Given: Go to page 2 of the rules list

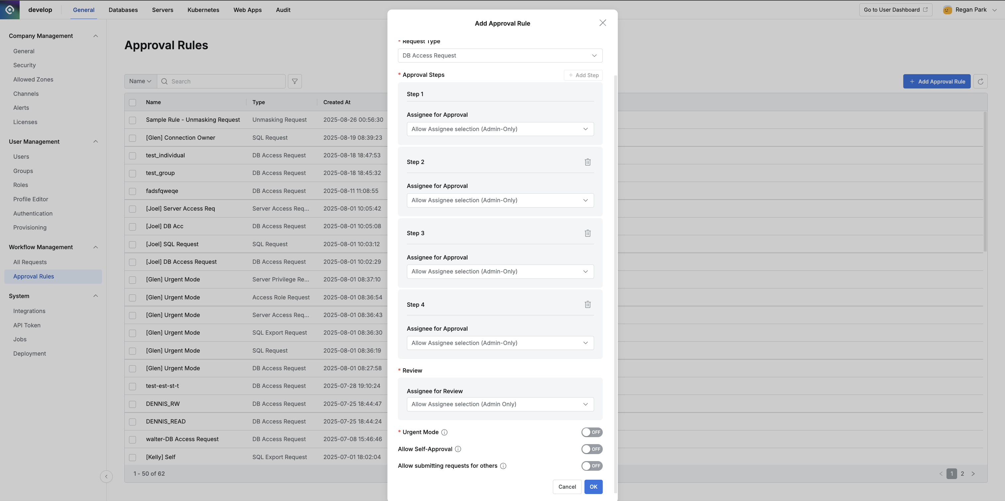Looking at the screenshot, I should point(962,474).
